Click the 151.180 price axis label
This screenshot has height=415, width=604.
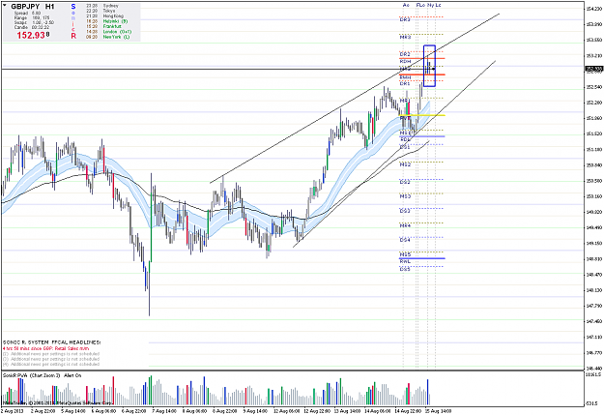[x=594, y=149]
